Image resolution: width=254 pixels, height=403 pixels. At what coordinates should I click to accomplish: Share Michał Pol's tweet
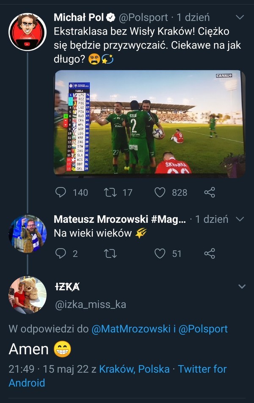pos(210,192)
